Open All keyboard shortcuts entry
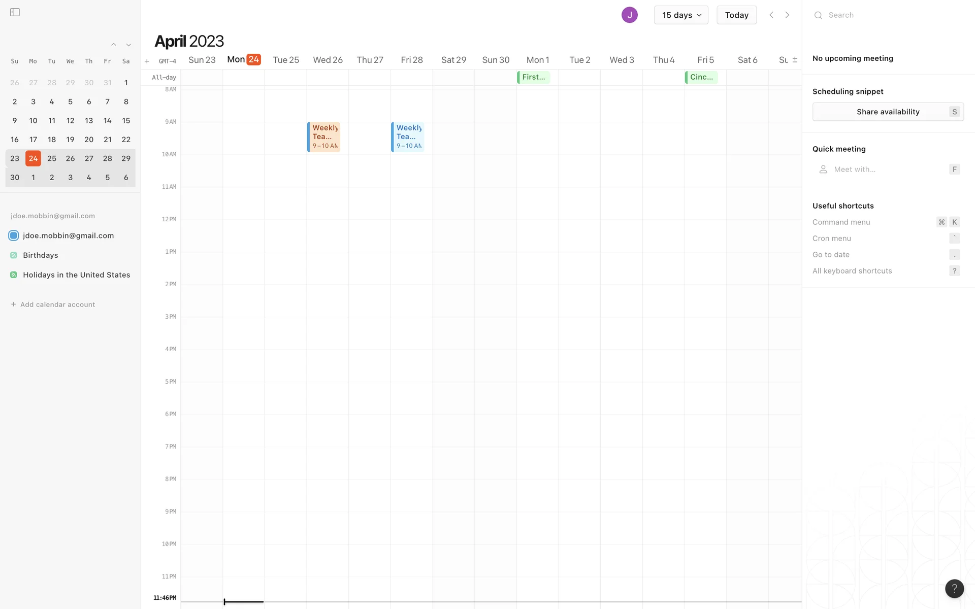Image resolution: width=975 pixels, height=609 pixels. pyautogui.click(x=852, y=270)
